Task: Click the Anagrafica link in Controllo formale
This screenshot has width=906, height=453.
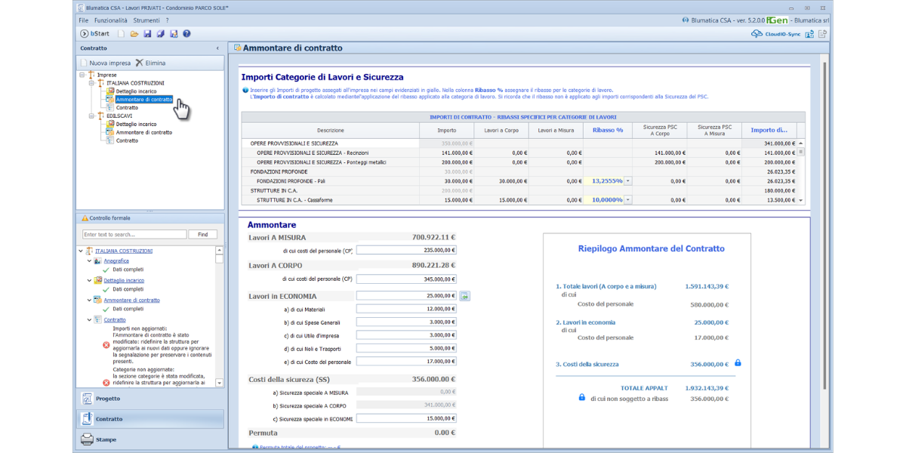Action: pos(116,260)
